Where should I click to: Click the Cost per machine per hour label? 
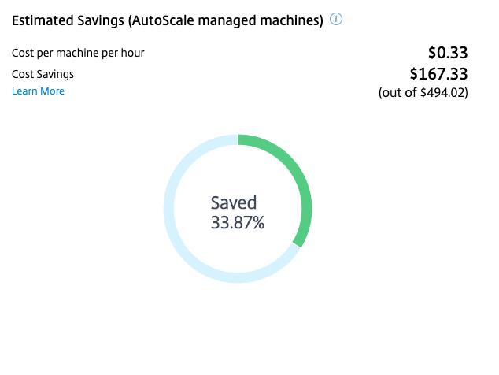(78, 54)
